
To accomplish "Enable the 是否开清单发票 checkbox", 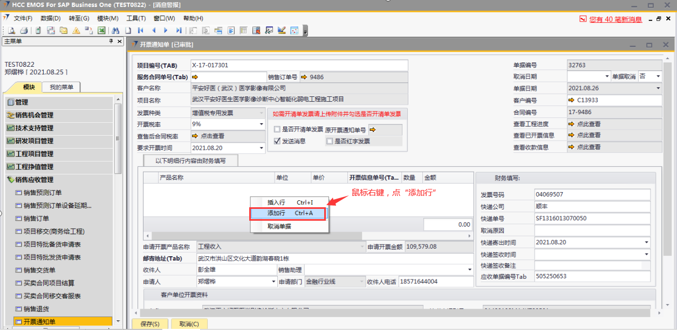I will pos(277,129).
